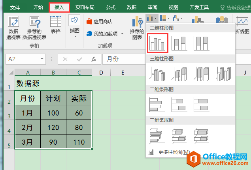Click the formula bar showing 月份
Viewport: 251px width, 170px height.
[x=125, y=59]
